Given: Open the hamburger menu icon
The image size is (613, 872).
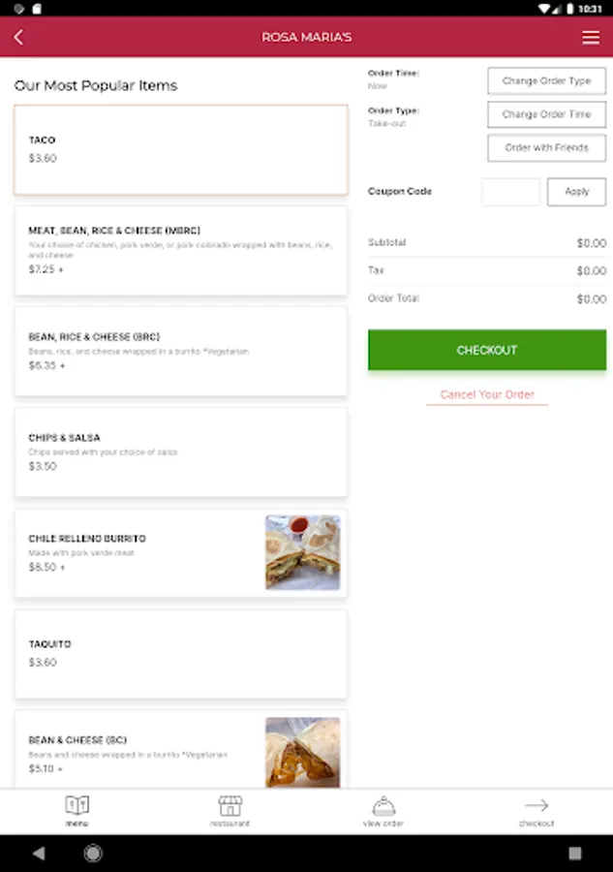Looking at the screenshot, I should pyautogui.click(x=591, y=38).
